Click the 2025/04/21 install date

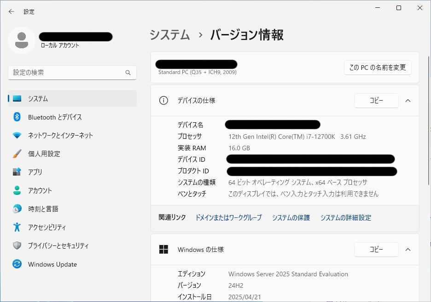pyautogui.click(x=245, y=297)
